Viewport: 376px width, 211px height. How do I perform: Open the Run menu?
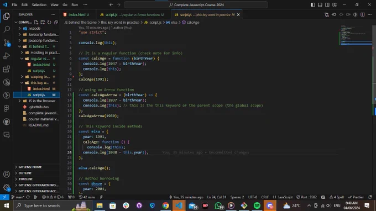[75, 5]
